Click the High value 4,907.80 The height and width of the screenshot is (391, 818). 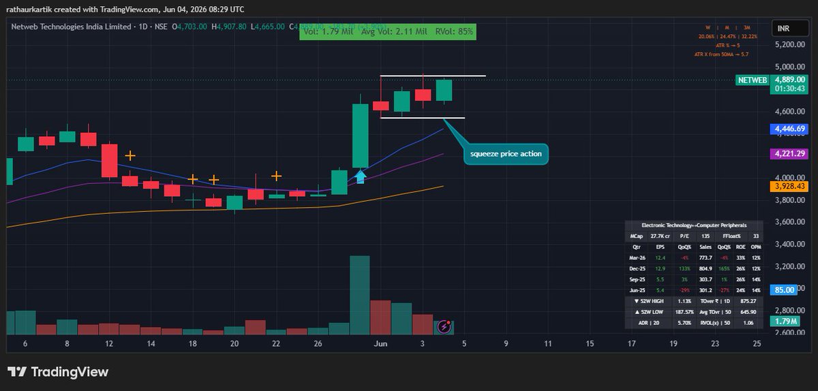point(233,27)
